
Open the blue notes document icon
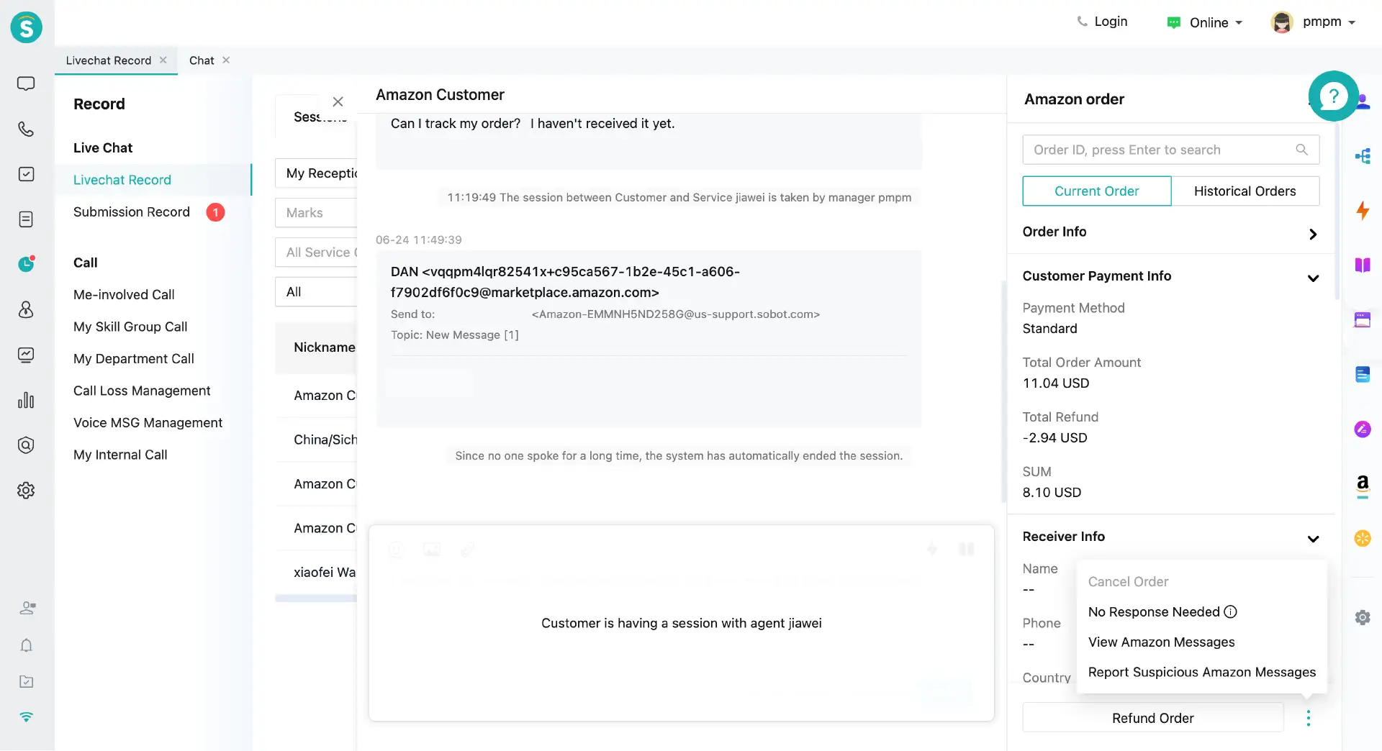pyautogui.click(x=1363, y=374)
